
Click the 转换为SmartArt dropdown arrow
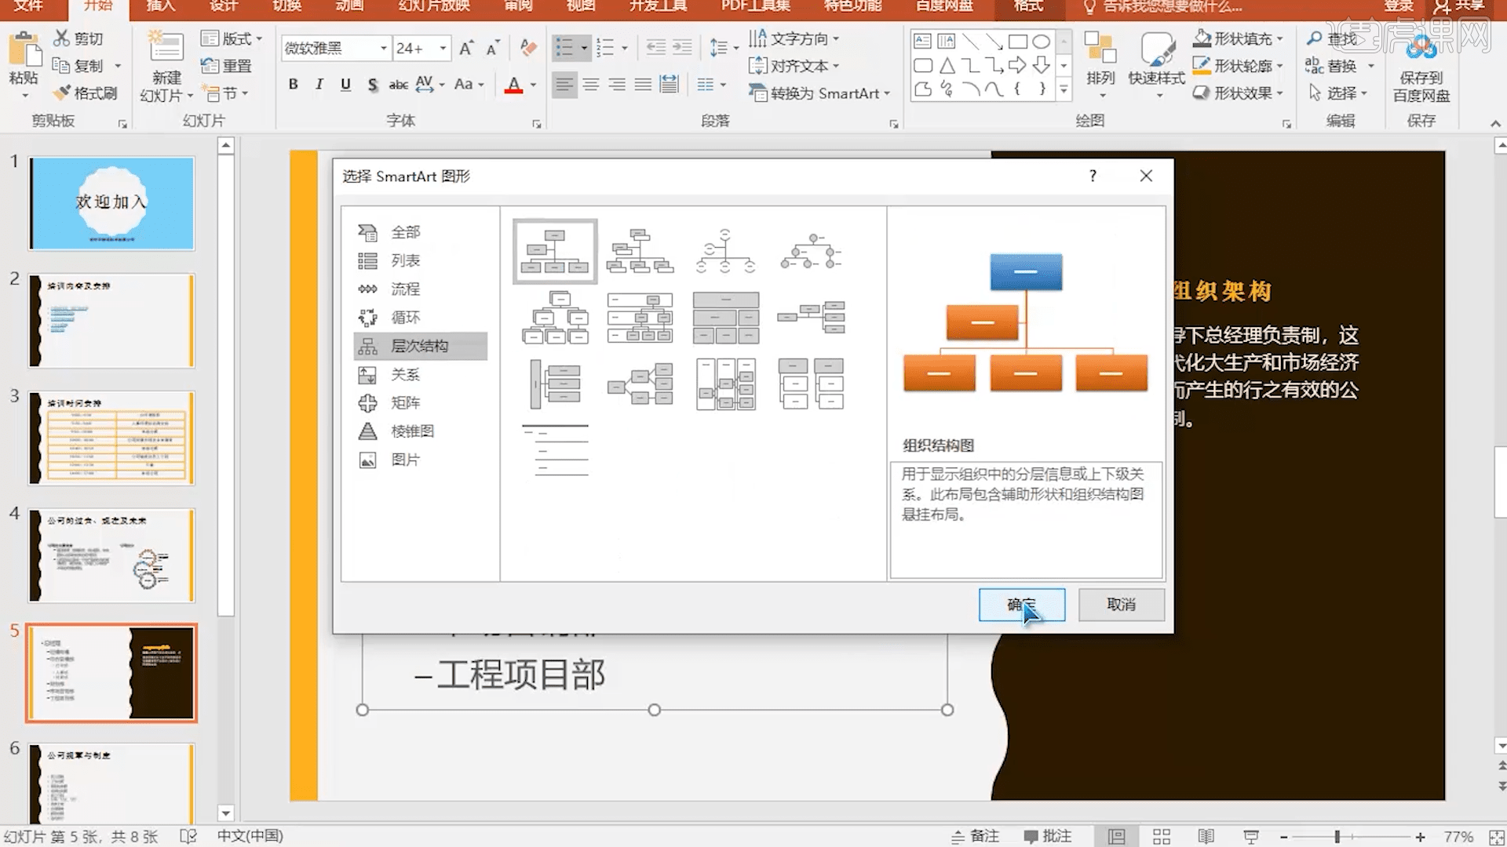point(888,93)
